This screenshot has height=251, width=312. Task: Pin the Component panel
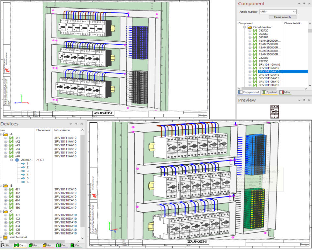pyautogui.click(x=304, y=4)
